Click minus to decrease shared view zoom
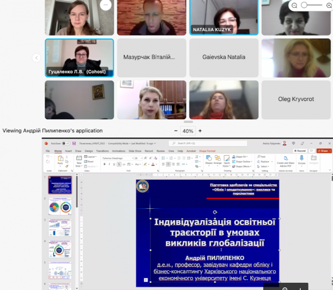Screen dimensions: 333x290 click(x=176, y=131)
